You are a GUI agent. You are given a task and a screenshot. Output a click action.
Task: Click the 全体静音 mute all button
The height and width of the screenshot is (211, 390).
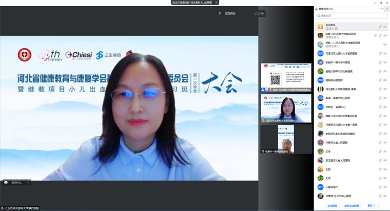coord(333,205)
